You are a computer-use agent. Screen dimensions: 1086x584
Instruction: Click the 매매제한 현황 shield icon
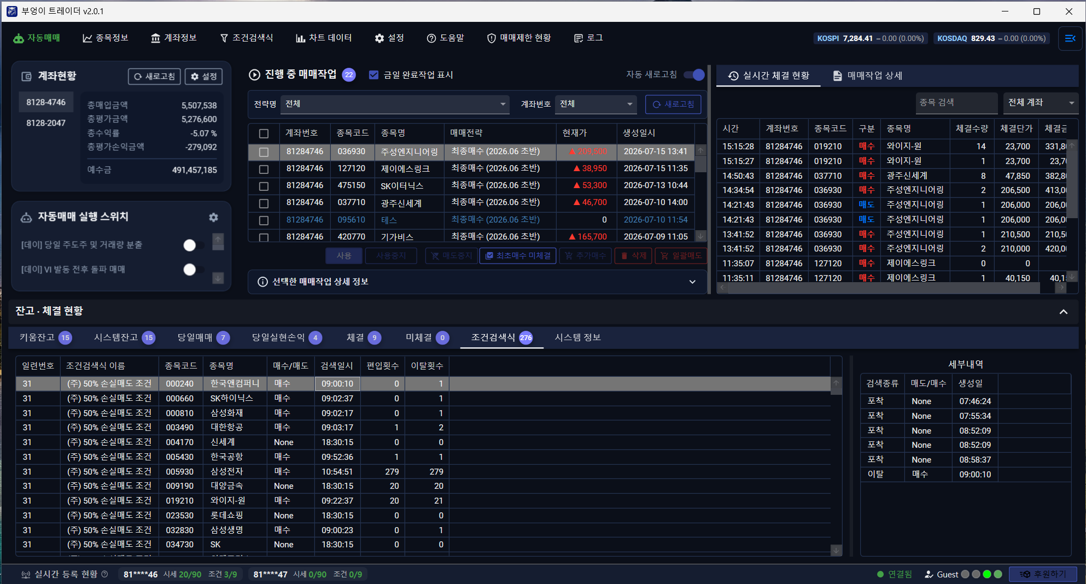click(491, 38)
